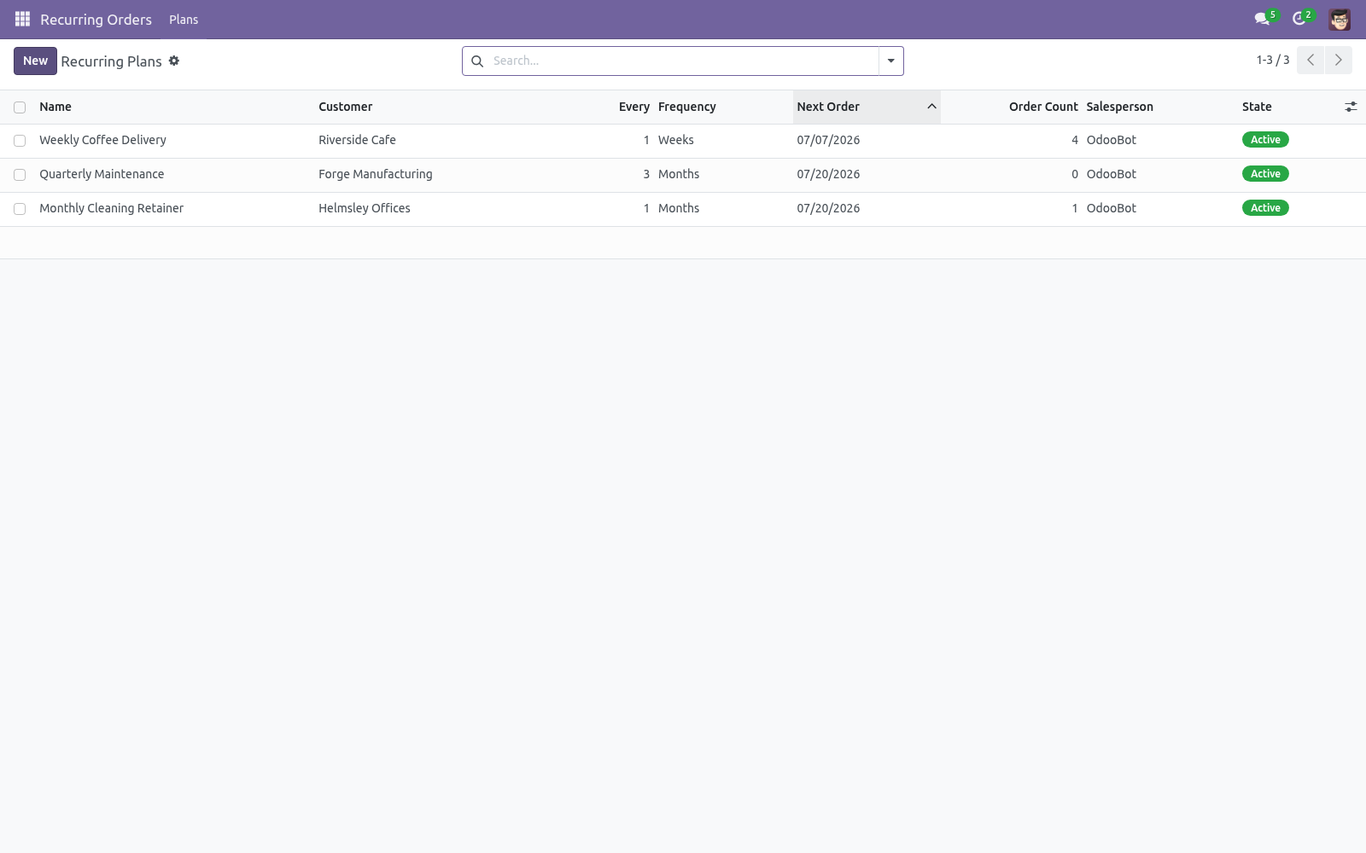Click the 1-3 / 3 pager counter
Image resolution: width=1366 pixels, height=853 pixels.
1272,60
